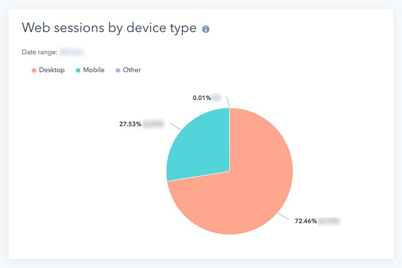Toggle the Desktop series via its legend label
402x268 pixels.
[x=52, y=70]
